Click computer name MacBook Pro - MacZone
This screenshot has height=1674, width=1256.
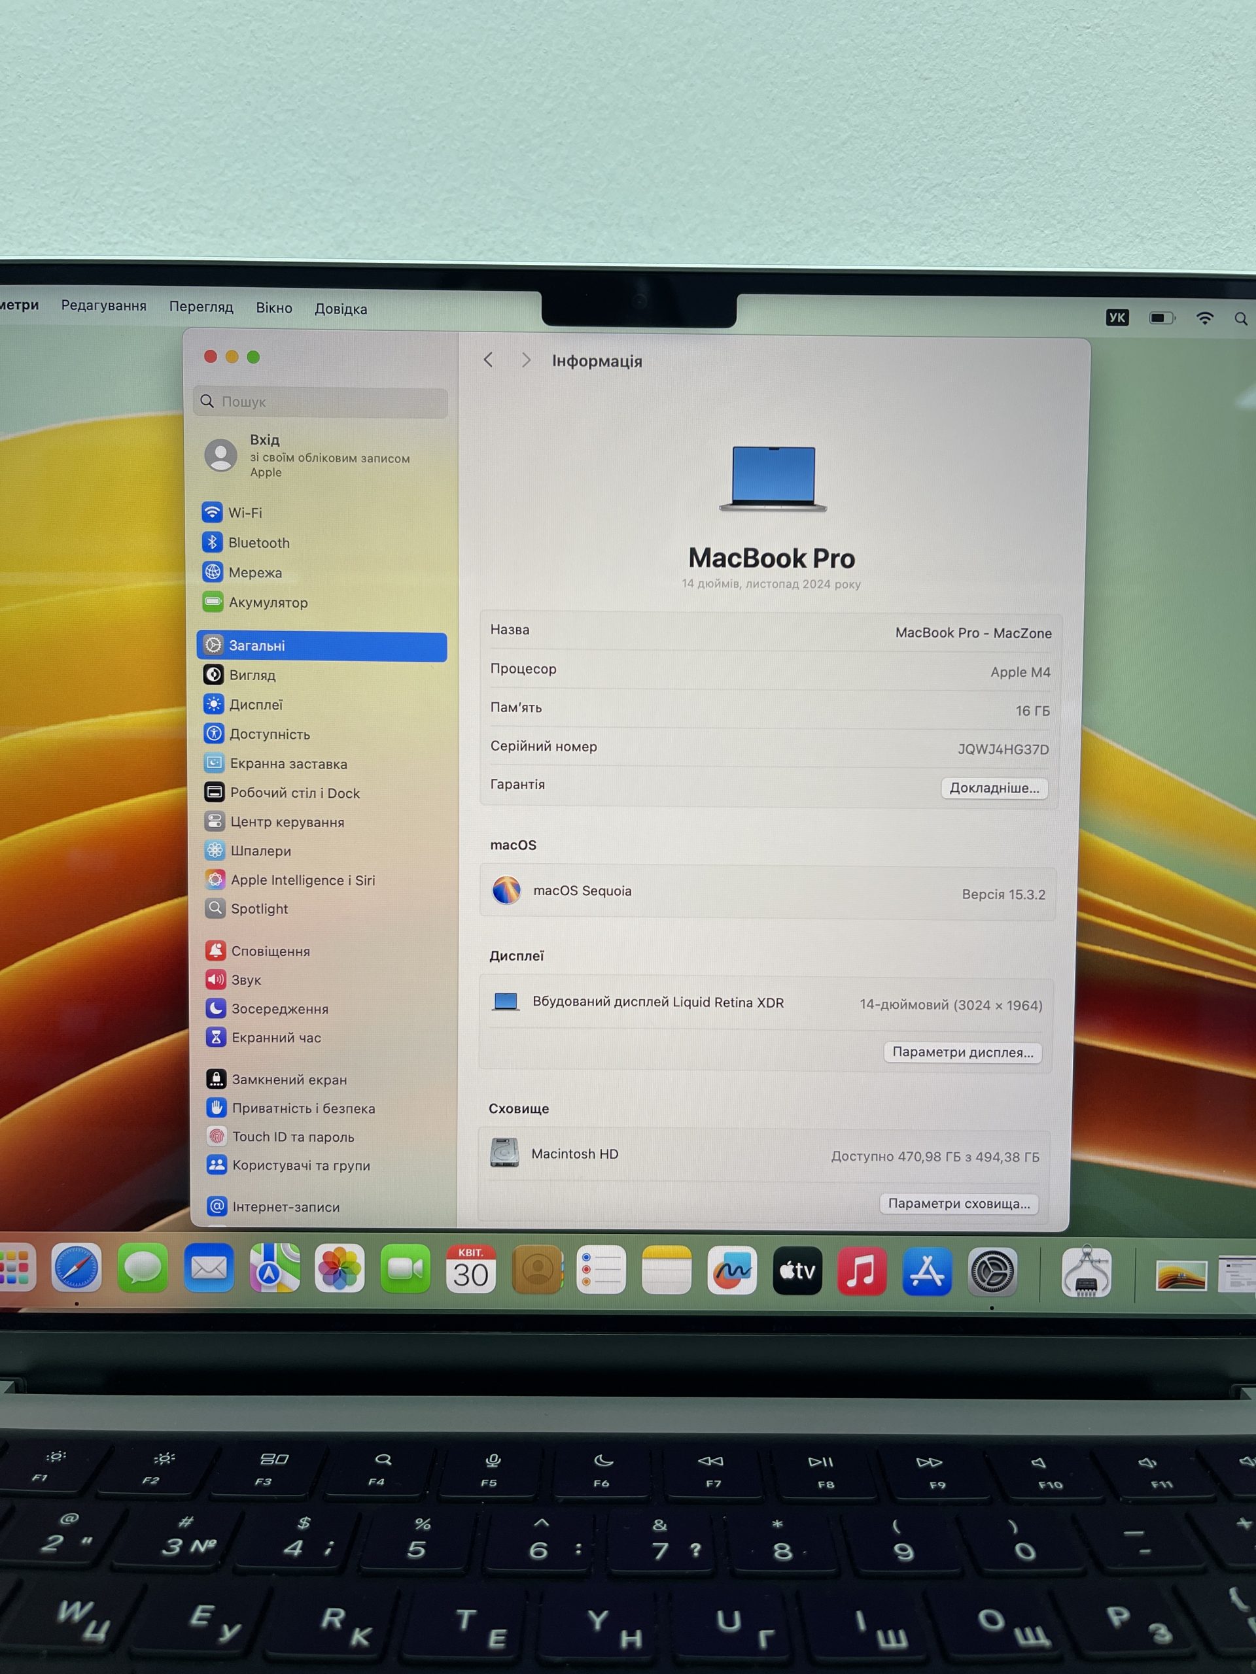(973, 633)
